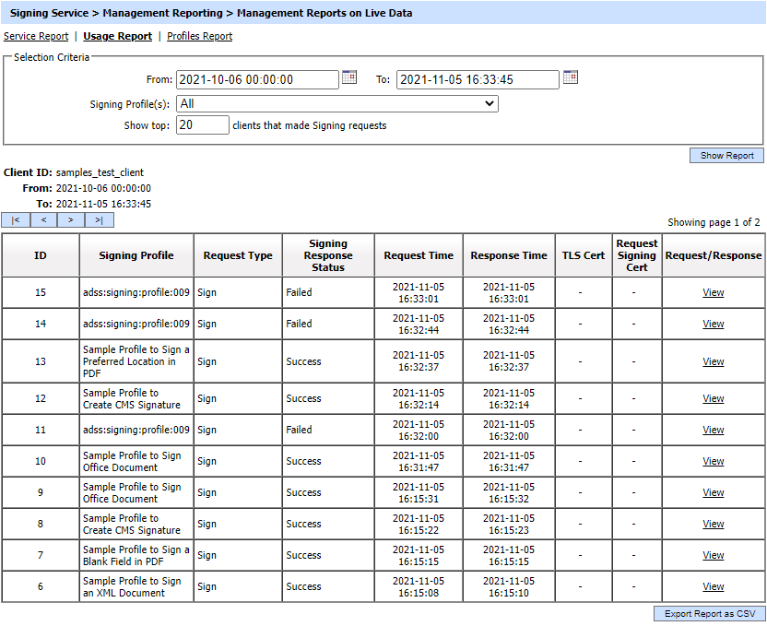This screenshot has width=767, height=626.
Task: View request/response for ID 15
Action: click(x=714, y=293)
